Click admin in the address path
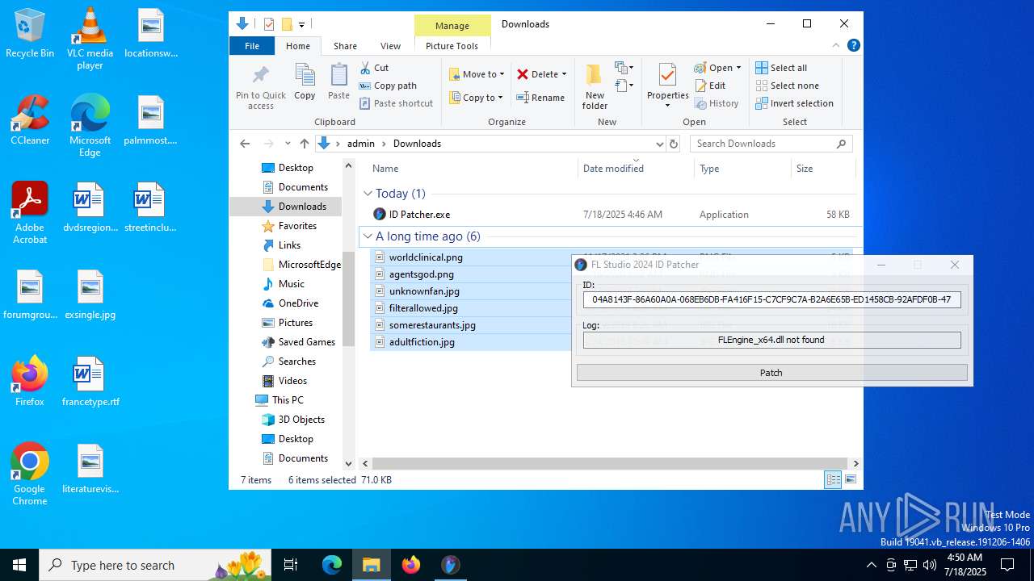The width and height of the screenshot is (1034, 581). (x=361, y=144)
